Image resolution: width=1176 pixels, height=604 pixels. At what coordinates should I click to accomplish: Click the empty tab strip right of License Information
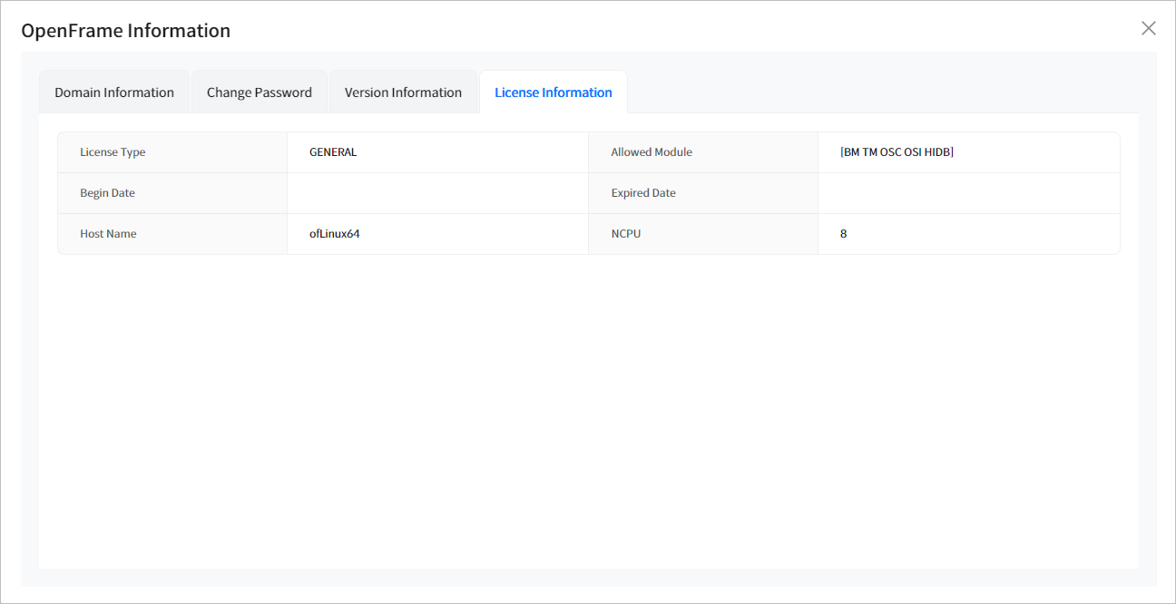880,93
